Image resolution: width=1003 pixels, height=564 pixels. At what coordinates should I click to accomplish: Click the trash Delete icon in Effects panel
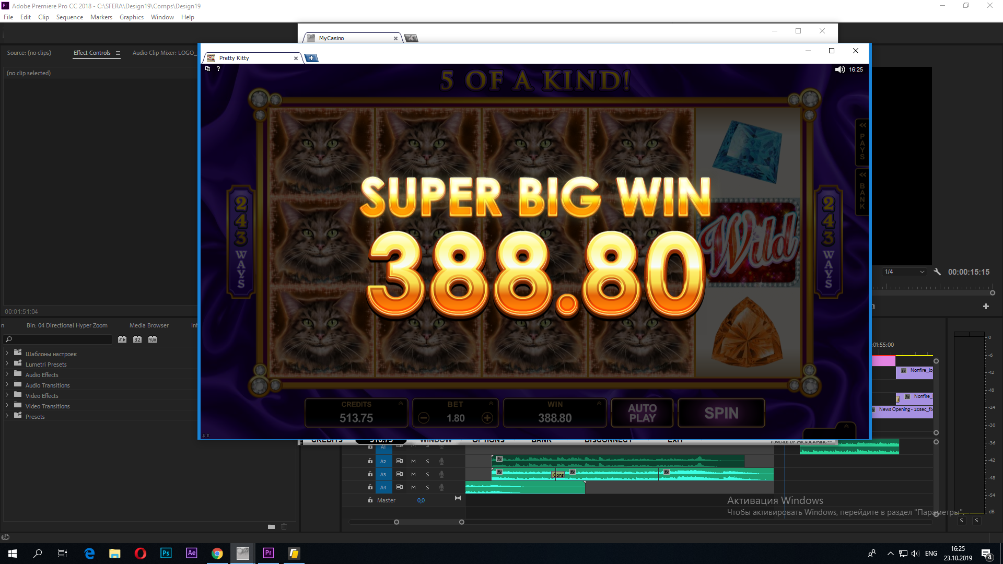284,526
